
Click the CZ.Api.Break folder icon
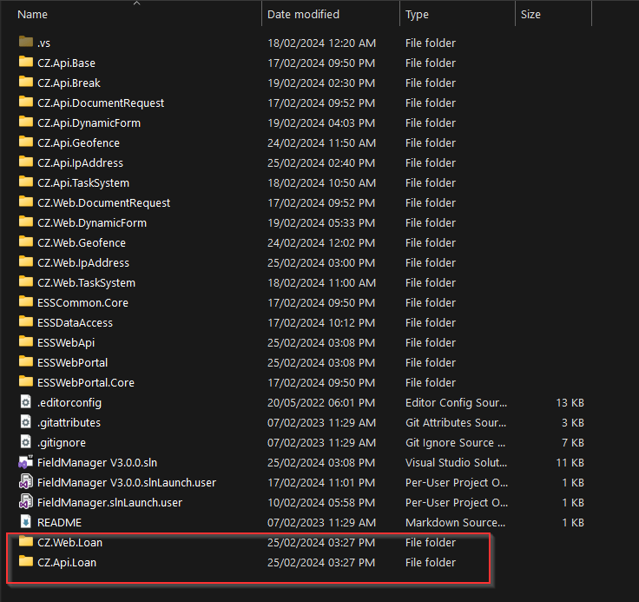point(26,82)
